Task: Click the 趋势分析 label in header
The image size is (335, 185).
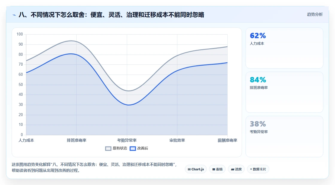Action: [x=315, y=15]
